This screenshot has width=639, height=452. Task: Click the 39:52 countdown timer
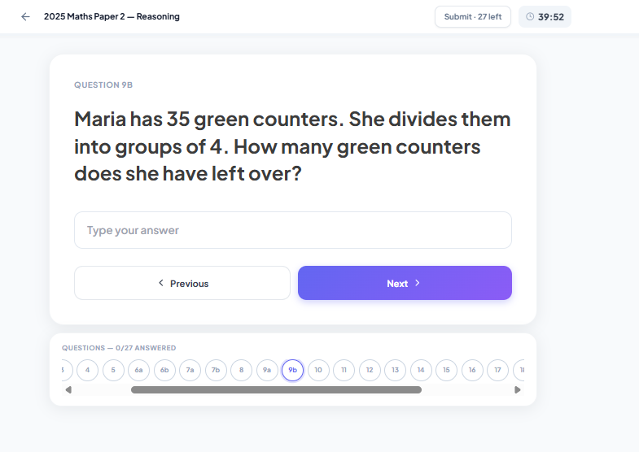pyautogui.click(x=551, y=16)
